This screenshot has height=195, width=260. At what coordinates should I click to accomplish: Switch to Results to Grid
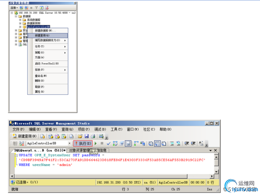tap(157, 143)
